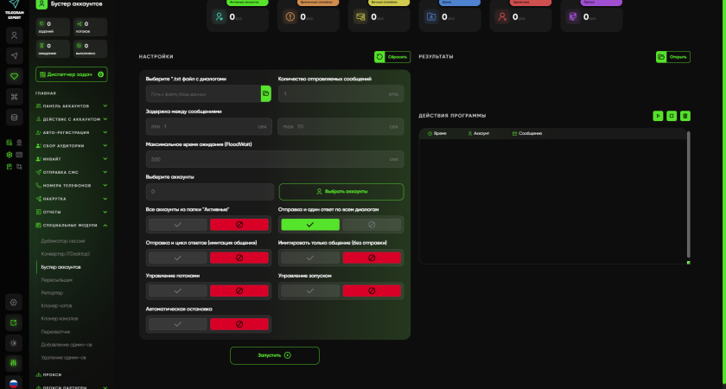The width and height of the screenshot is (726, 389).
Task: Click the orange temporary spam-block warning icon
Action: coord(290,17)
